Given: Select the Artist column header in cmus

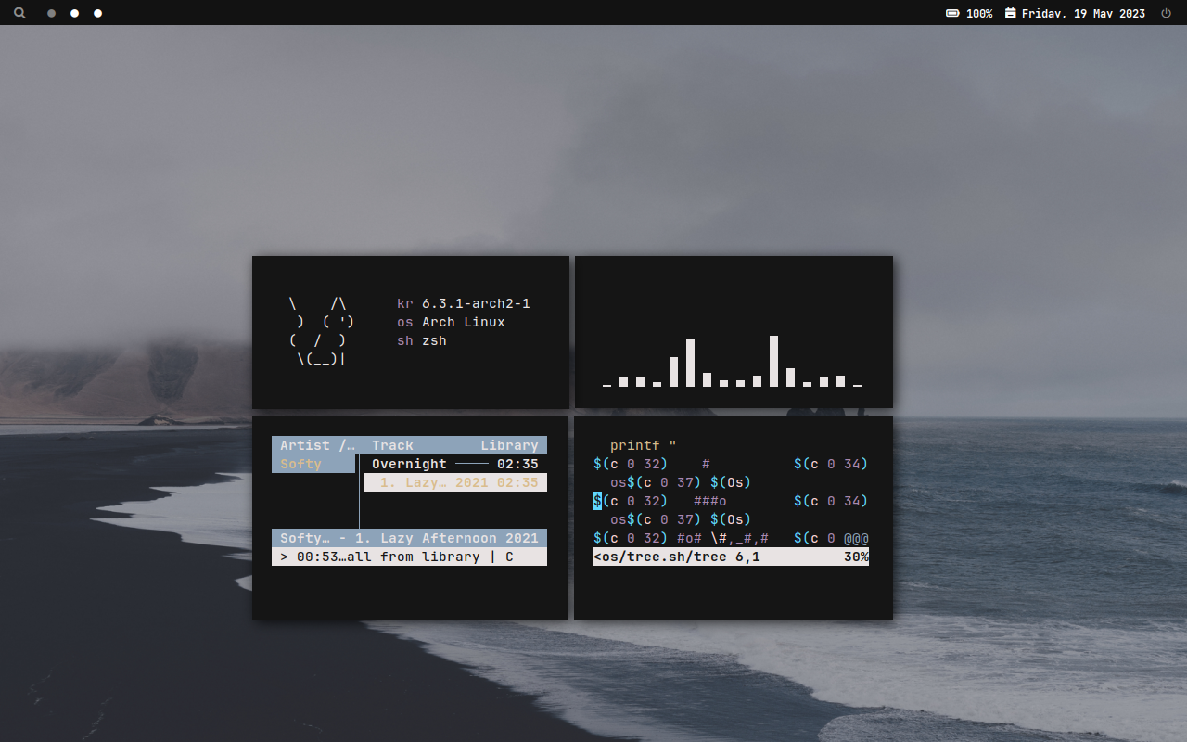Looking at the screenshot, I should [x=317, y=445].
